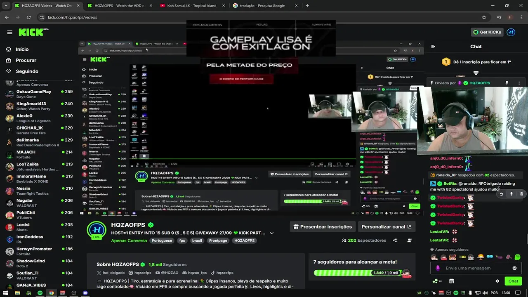Open PokiiChii channel in sidebar
The image size is (528, 297).
[x=38, y=215]
